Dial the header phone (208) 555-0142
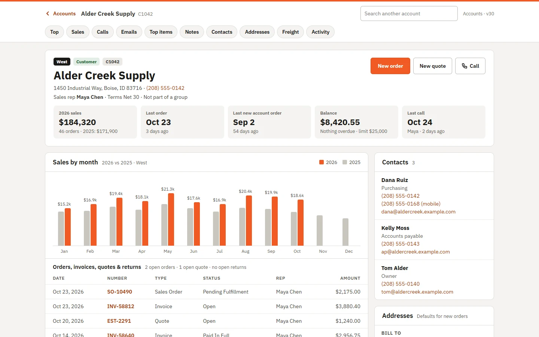This screenshot has height=337, width=539. 165,88
